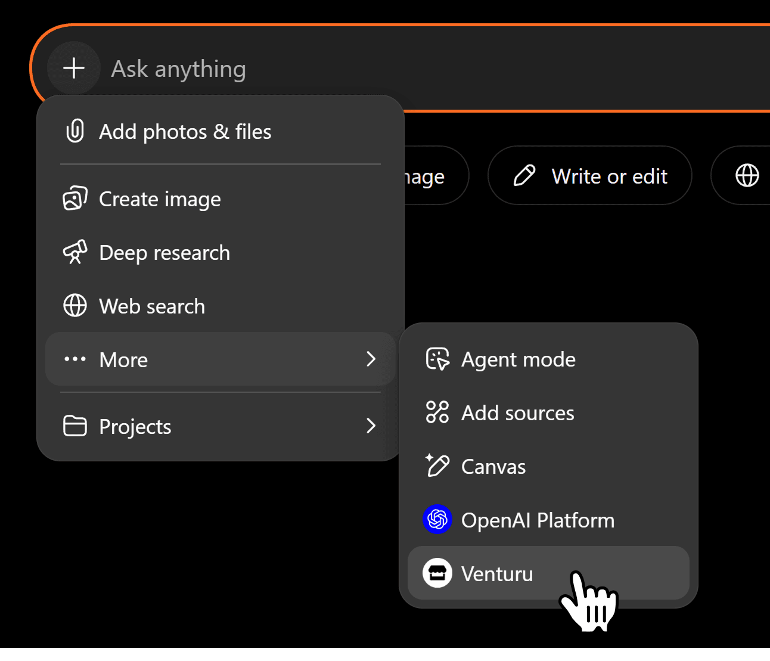Expand the More submenu chevron
Screen dimensions: 770x661
[x=371, y=359]
